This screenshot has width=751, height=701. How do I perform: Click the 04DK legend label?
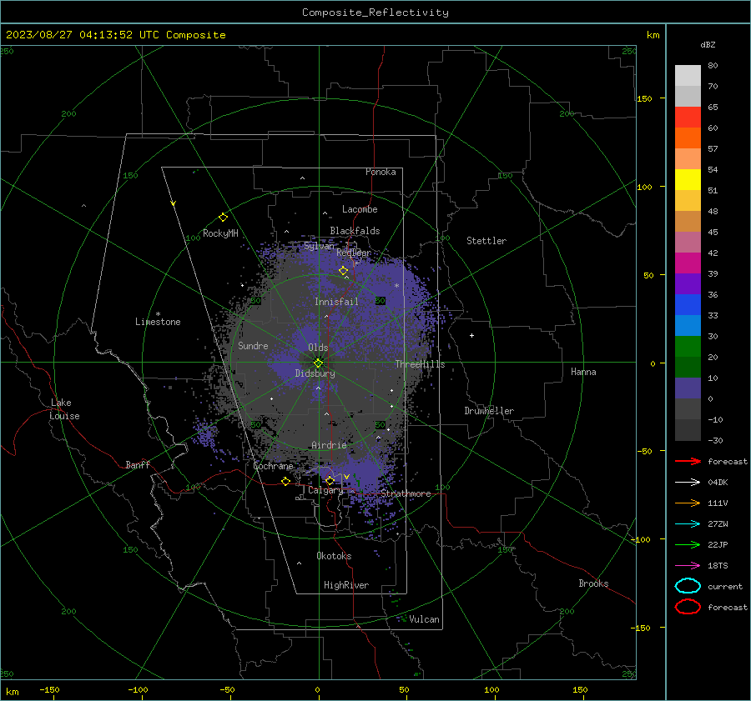(x=718, y=483)
